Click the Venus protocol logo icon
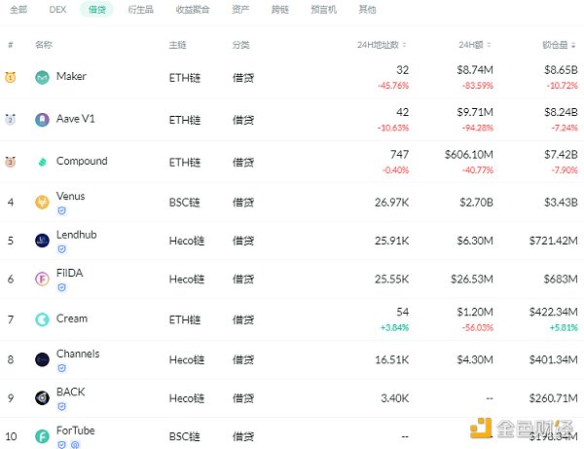 point(42,203)
